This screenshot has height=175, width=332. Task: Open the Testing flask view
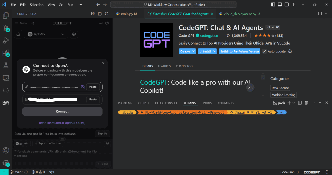coord(6,66)
